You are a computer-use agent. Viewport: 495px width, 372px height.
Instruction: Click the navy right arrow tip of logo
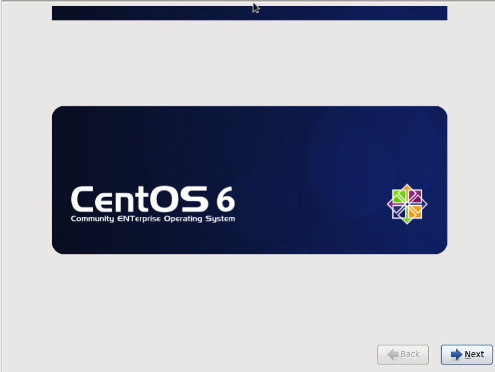pyautogui.click(x=425, y=204)
